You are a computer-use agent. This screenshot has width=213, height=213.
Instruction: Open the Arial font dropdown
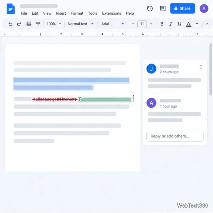(113, 24)
